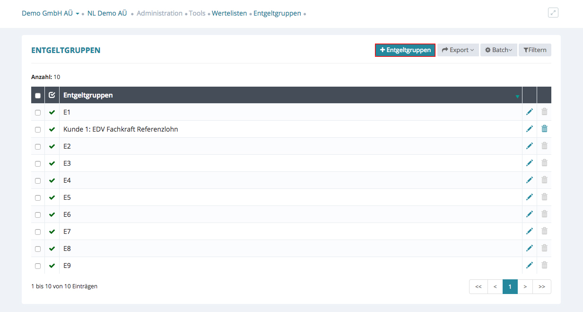The width and height of the screenshot is (583, 312).
Task: Click the fullscreen expand icon
Action: [x=553, y=13]
